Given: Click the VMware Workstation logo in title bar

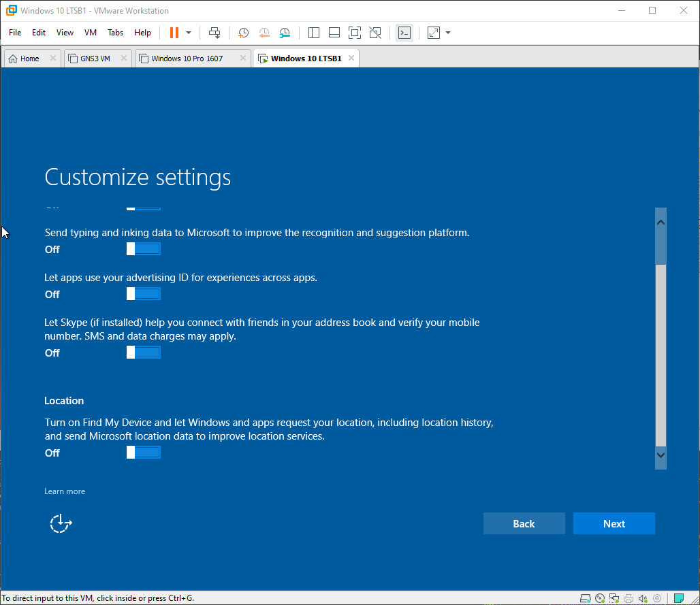Looking at the screenshot, I should [x=11, y=10].
